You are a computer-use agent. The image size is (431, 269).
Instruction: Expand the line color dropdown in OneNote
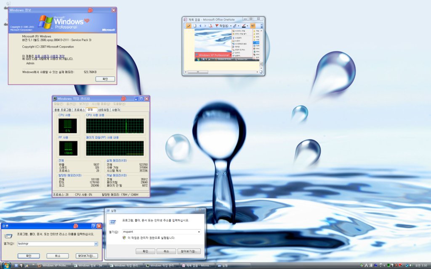click(x=247, y=26)
